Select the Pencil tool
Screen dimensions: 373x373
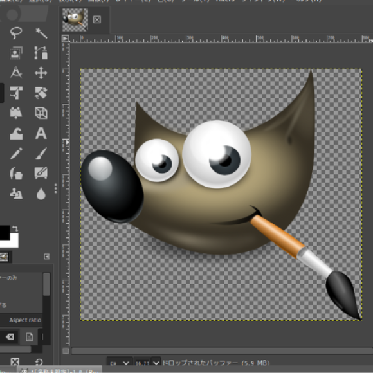(x=16, y=153)
